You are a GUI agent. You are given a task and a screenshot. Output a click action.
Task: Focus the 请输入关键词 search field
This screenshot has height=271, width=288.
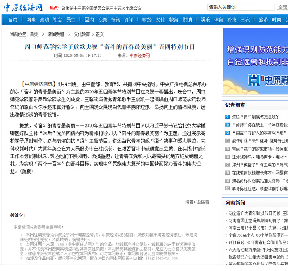[x=241, y=7]
